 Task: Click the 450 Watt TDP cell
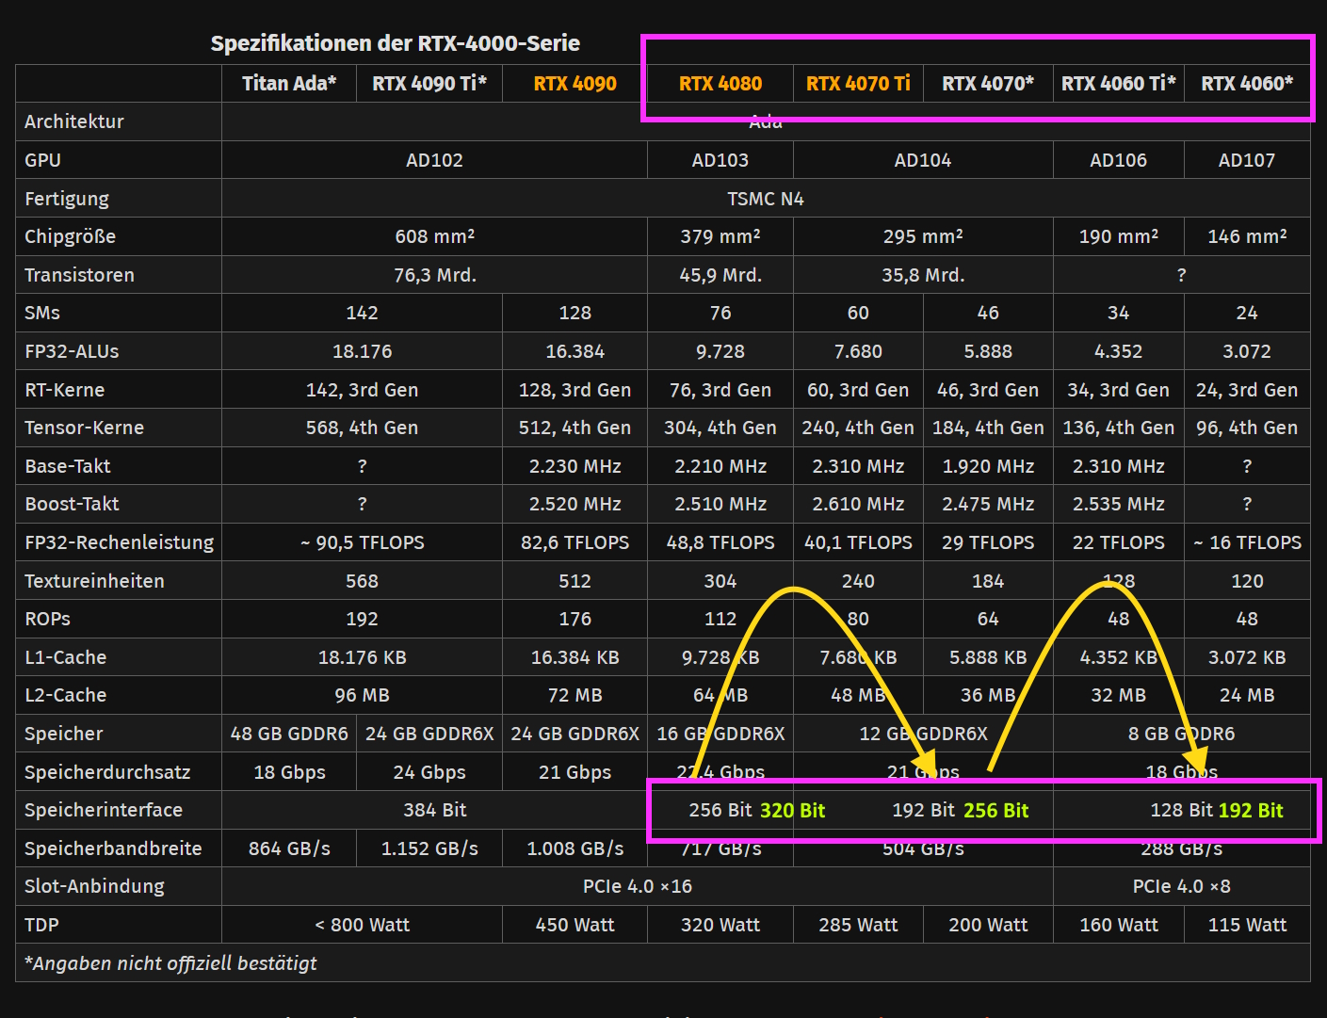574,925
